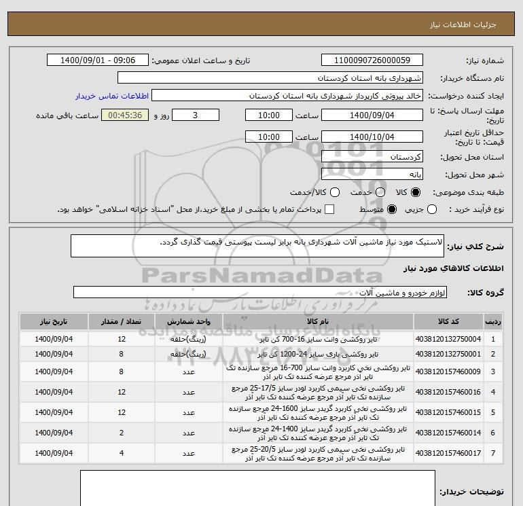Click the remaining time counter 00:45:36
This screenshot has height=506, width=523.
point(125,115)
